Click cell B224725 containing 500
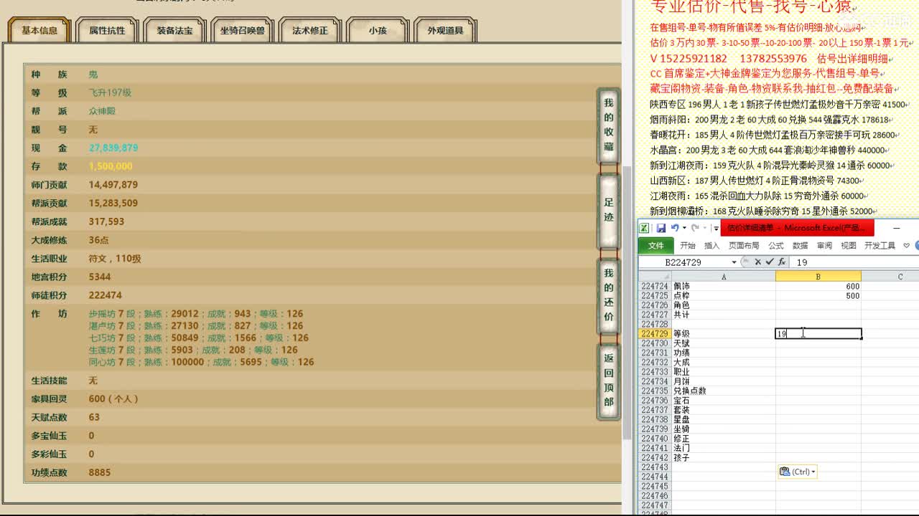This screenshot has width=919, height=516. [818, 296]
